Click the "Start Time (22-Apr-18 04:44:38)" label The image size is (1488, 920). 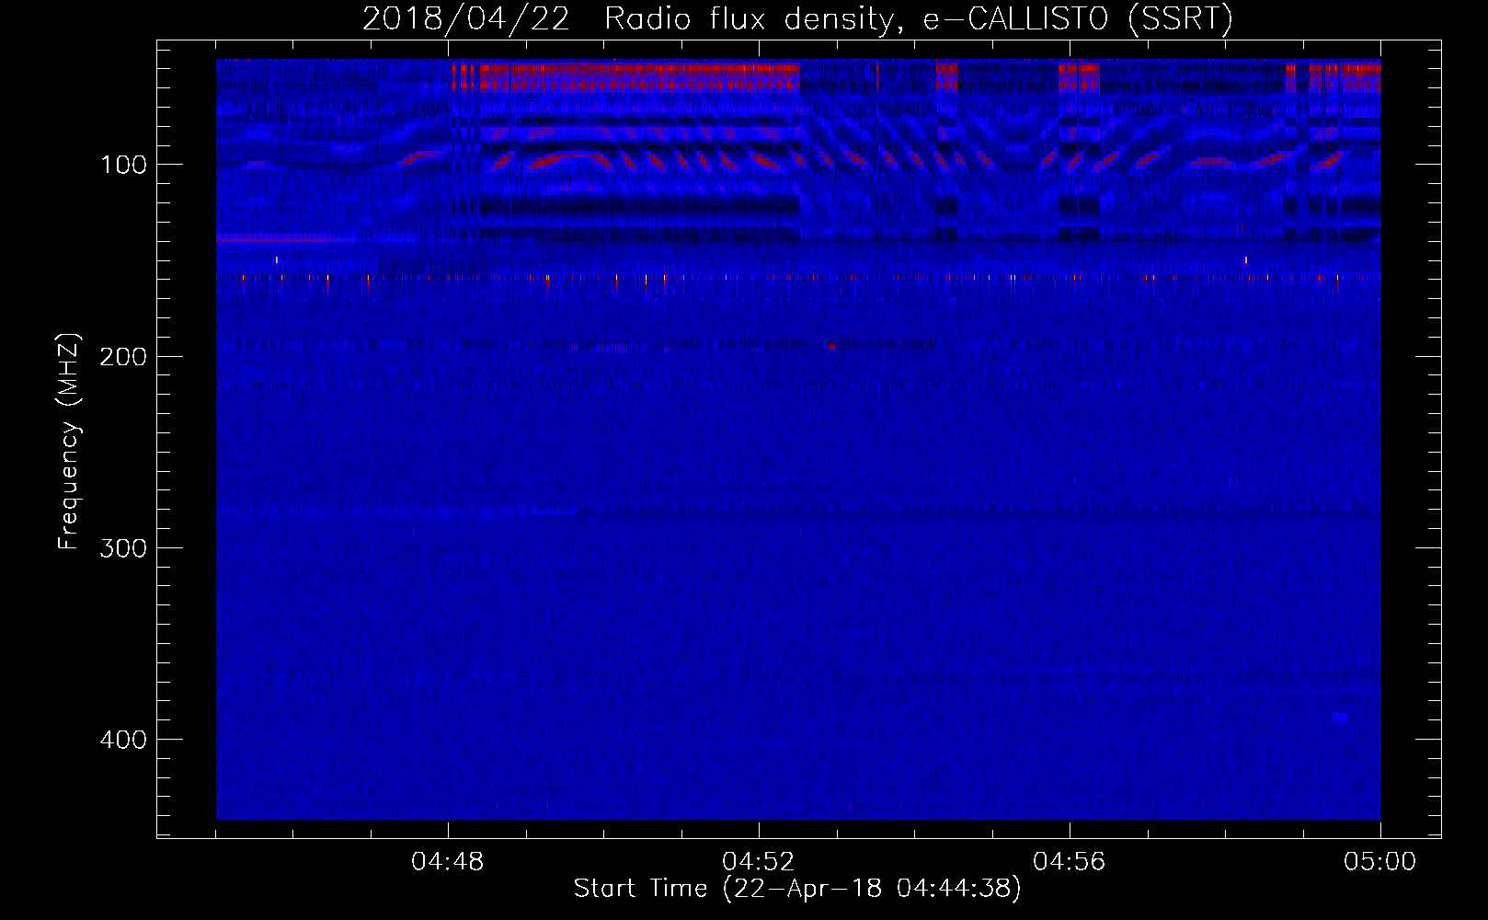tap(797, 889)
